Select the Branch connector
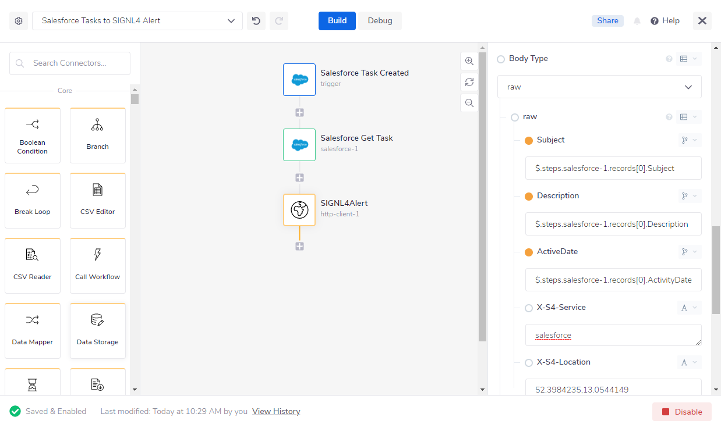This screenshot has height=428, width=721. pyautogui.click(x=98, y=135)
